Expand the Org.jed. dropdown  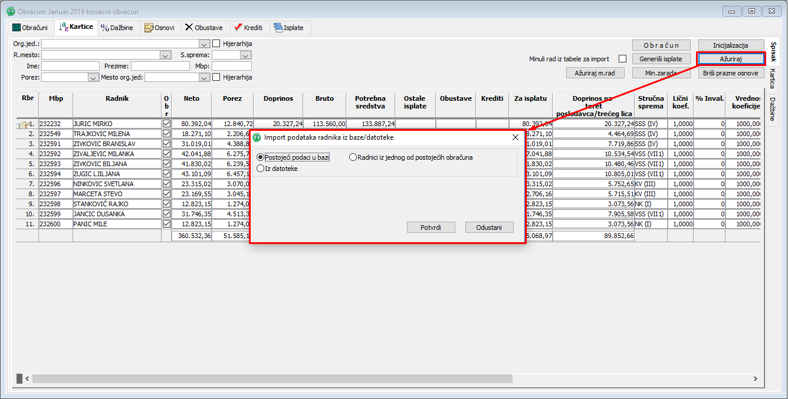(x=204, y=44)
